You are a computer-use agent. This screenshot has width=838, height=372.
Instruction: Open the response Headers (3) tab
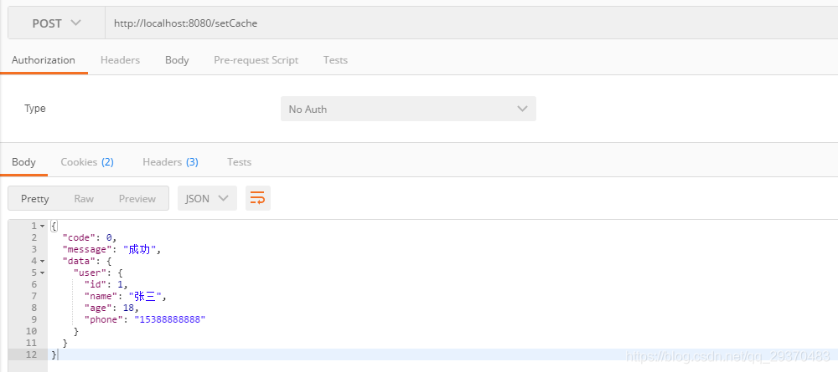click(x=170, y=162)
